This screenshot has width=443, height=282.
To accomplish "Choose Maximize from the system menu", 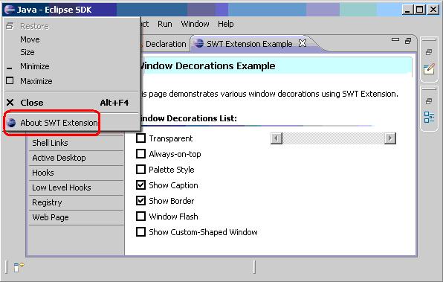I will pyautogui.click(x=72, y=81).
